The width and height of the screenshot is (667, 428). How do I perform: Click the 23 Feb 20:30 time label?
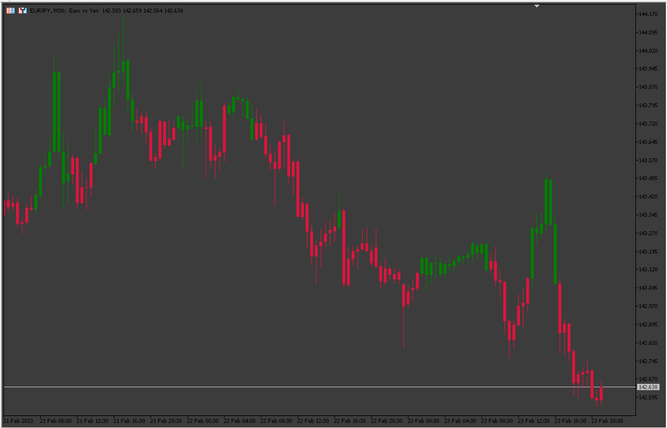click(x=607, y=421)
